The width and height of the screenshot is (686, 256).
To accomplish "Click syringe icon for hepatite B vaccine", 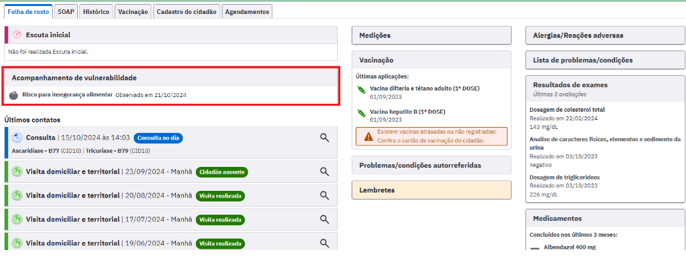I will tap(362, 113).
